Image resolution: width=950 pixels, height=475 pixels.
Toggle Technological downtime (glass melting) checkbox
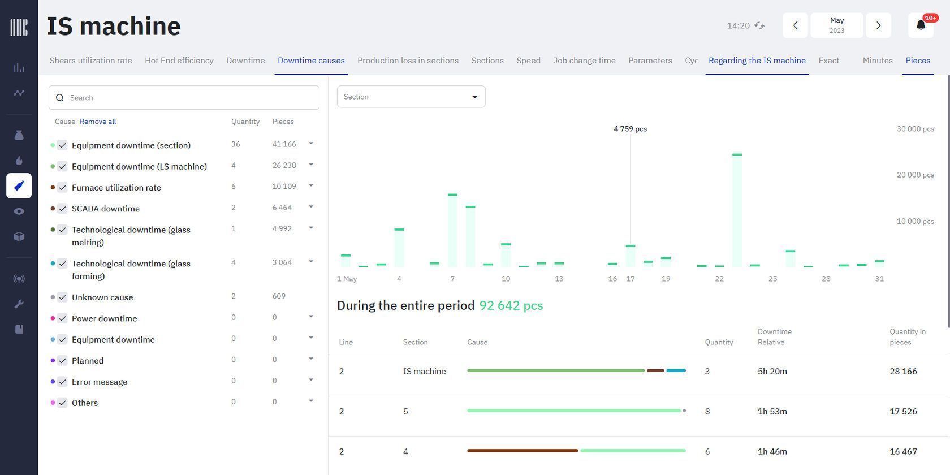click(x=62, y=230)
